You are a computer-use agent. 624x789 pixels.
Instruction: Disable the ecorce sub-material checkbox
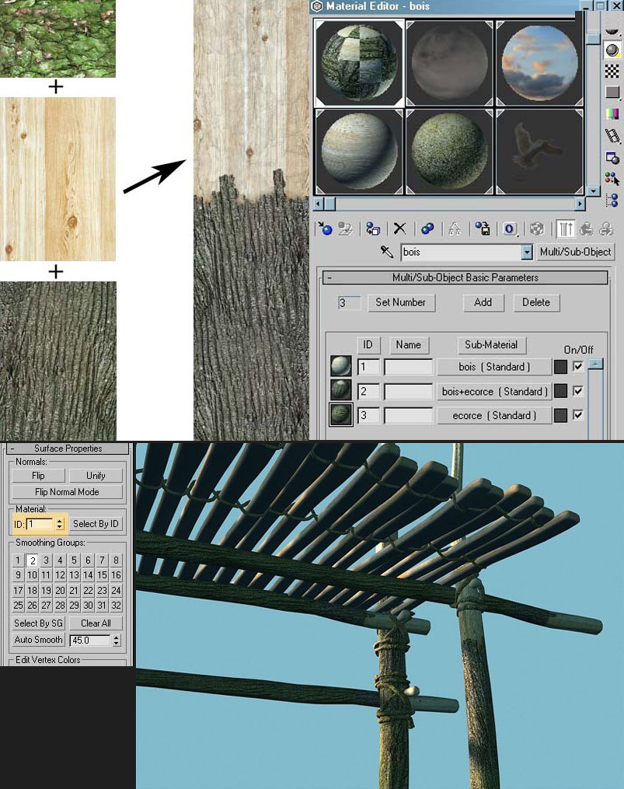(577, 415)
